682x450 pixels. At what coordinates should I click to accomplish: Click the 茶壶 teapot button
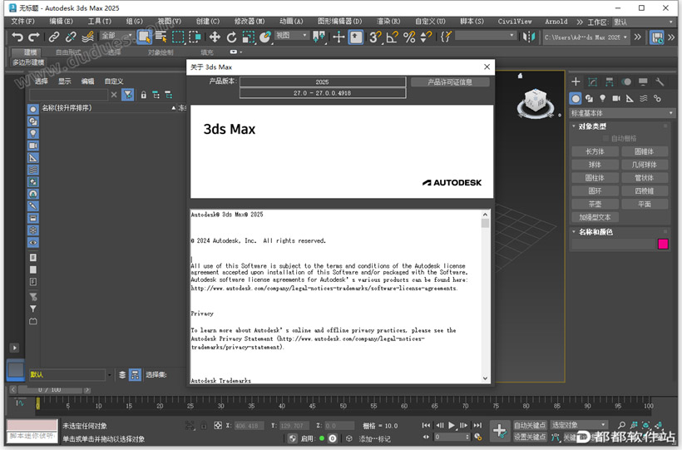coord(595,204)
